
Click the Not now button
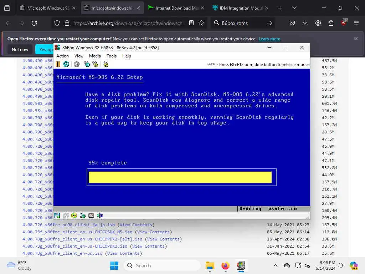[x=20, y=49]
